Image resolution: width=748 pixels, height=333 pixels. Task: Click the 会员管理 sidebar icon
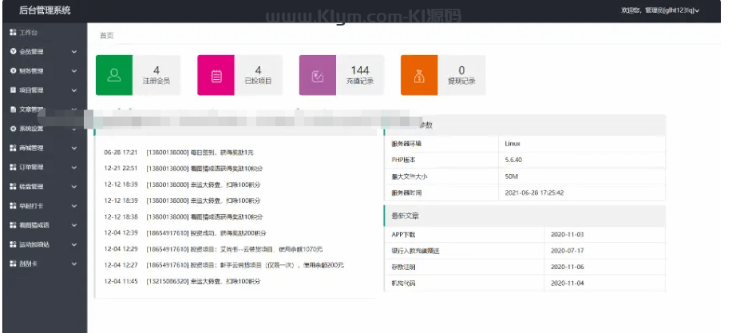[x=13, y=52]
